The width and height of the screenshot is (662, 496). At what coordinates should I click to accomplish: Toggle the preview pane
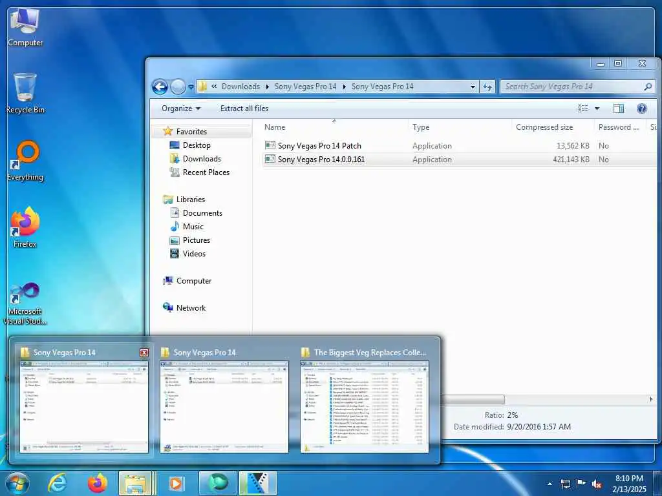tap(619, 108)
